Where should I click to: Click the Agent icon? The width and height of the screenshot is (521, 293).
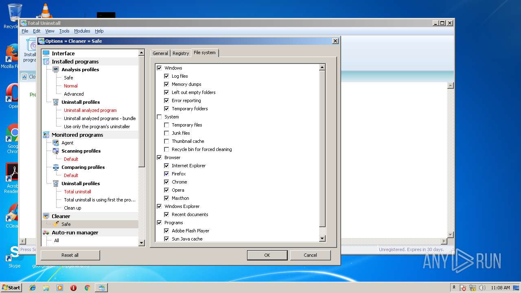tap(56, 143)
